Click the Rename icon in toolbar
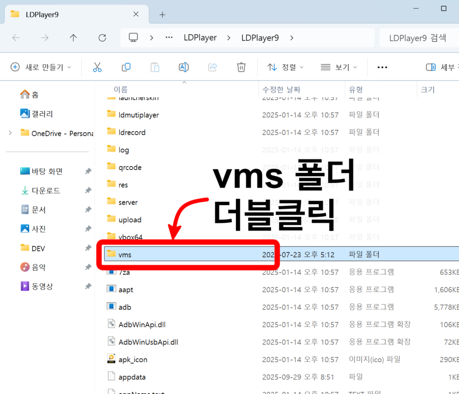This screenshot has width=459, height=394. tap(183, 67)
